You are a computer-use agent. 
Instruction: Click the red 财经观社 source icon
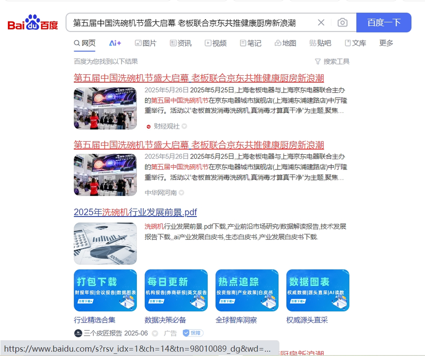[x=149, y=127]
